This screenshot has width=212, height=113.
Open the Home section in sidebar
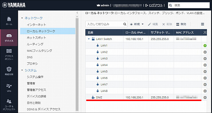tap(9, 21)
